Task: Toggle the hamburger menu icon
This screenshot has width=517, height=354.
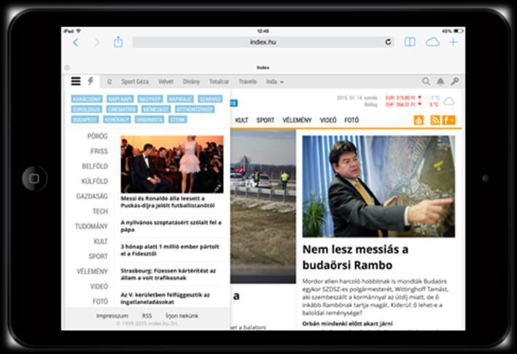Action: pos(76,81)
